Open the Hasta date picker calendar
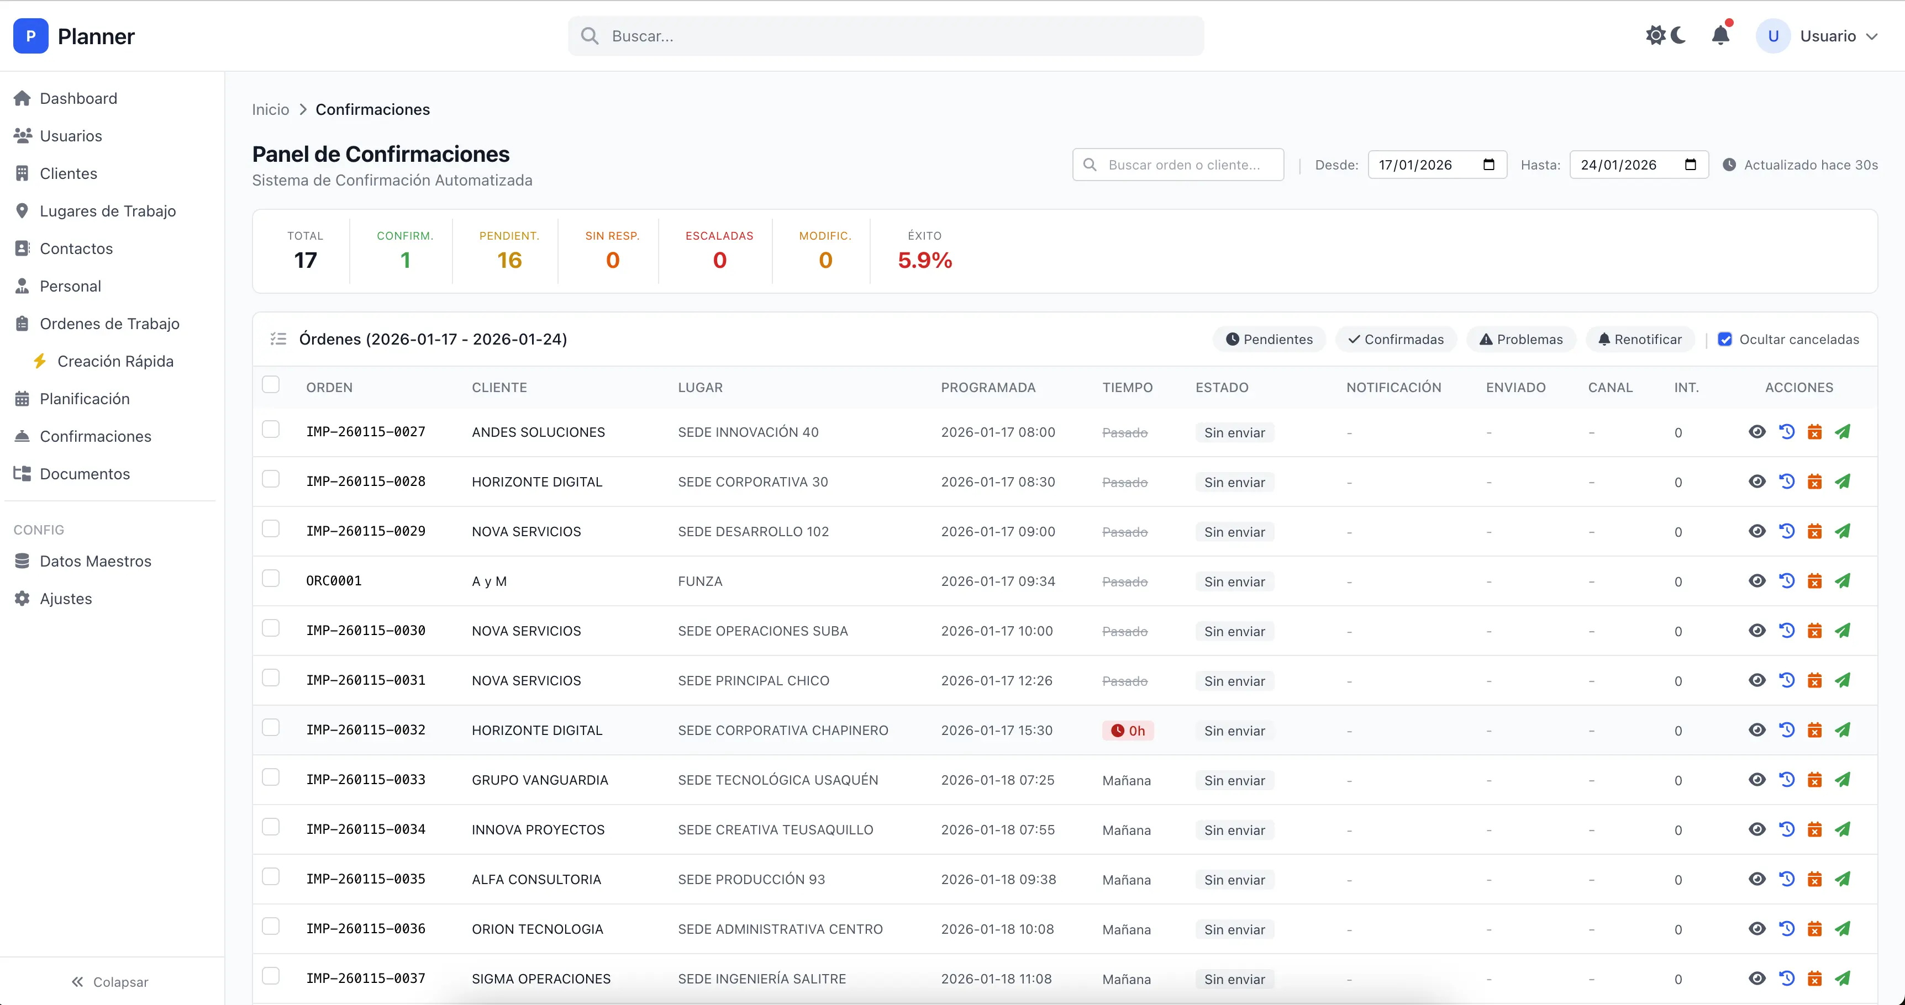Viewport: 1905px width, 1005px height. [x=1691, y=165]
